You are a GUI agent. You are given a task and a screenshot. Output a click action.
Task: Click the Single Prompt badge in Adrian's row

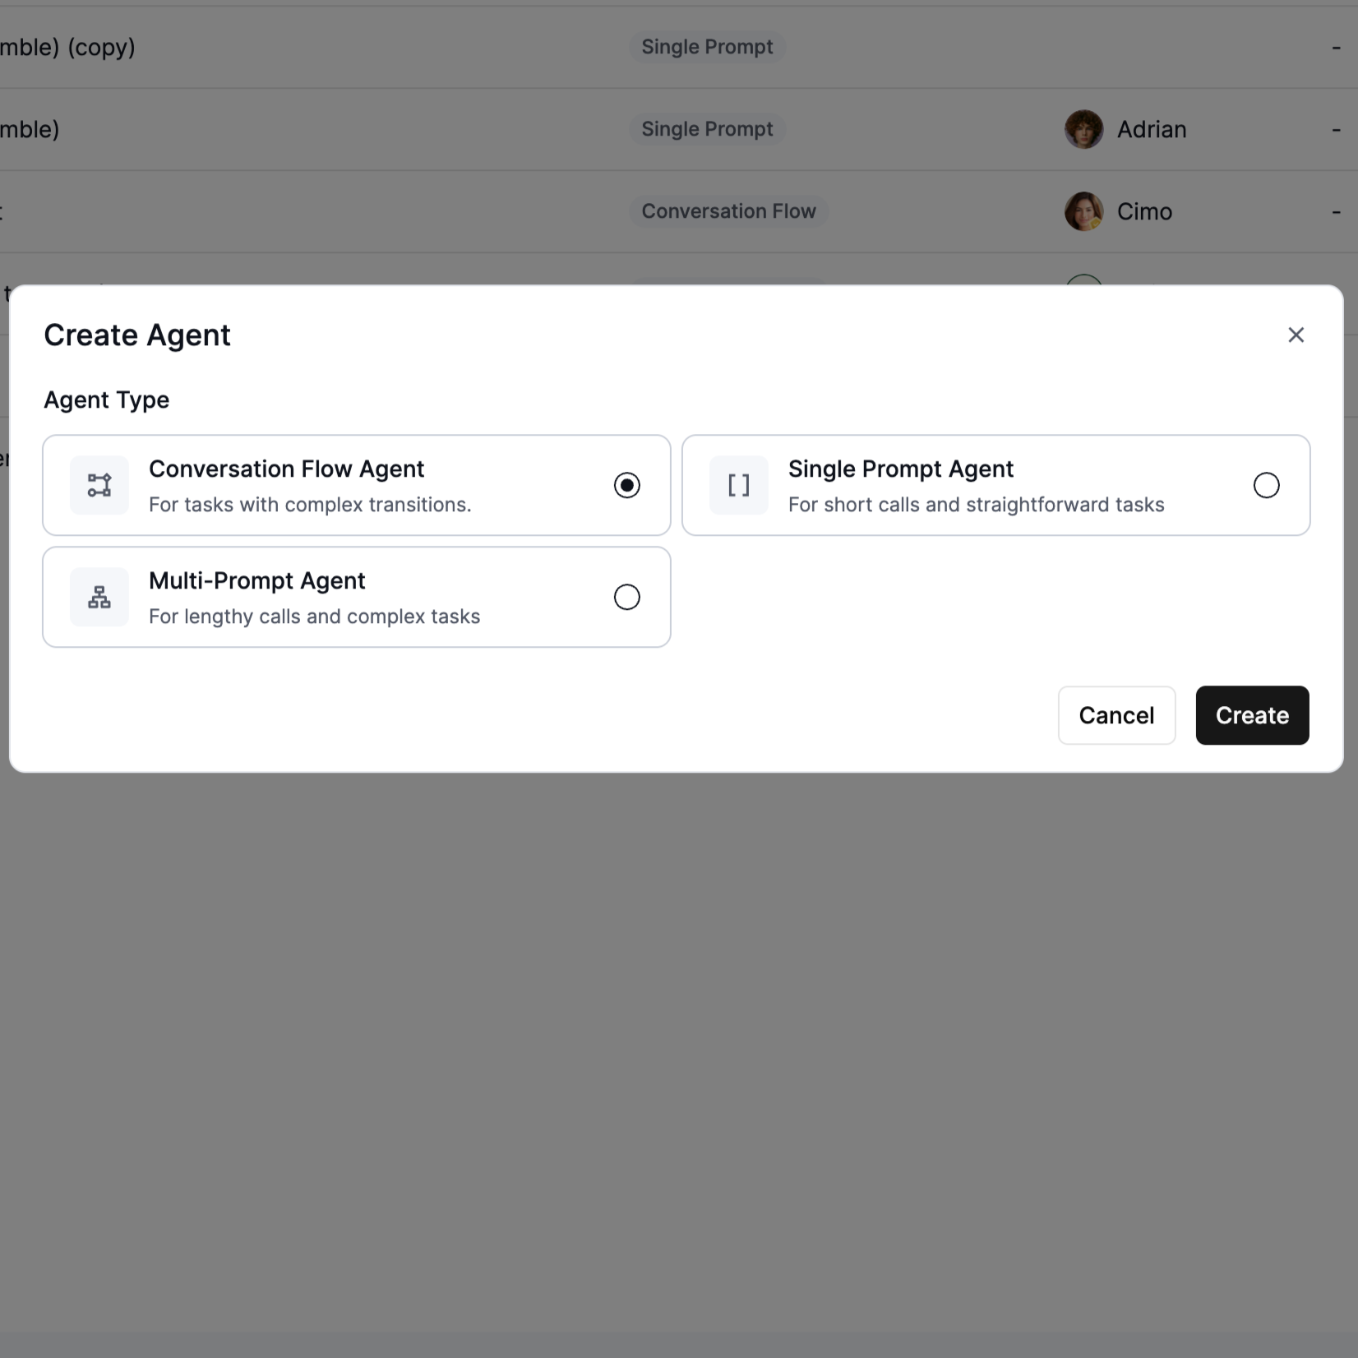pyautogui.click(x=707, y=129)
